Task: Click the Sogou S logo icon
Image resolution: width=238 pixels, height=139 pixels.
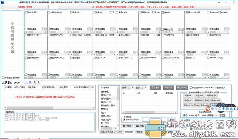Action: pyautogui.click(x=208, y=108)
